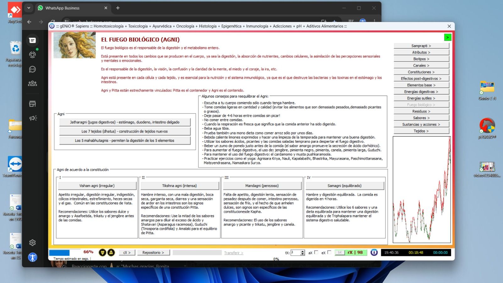Image resolution: width=503 pixels, height=283 pixels.
Task: Click the WhatsApp profile avatar in sidebar
Action: click(x=32, y=257)
